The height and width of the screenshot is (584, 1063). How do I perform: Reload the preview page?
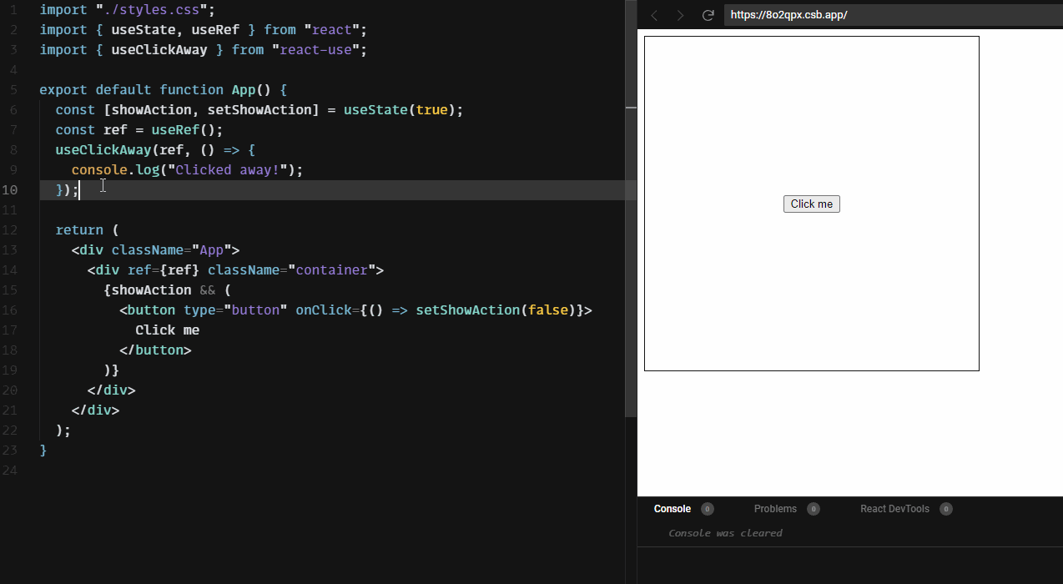pos(708,14)
